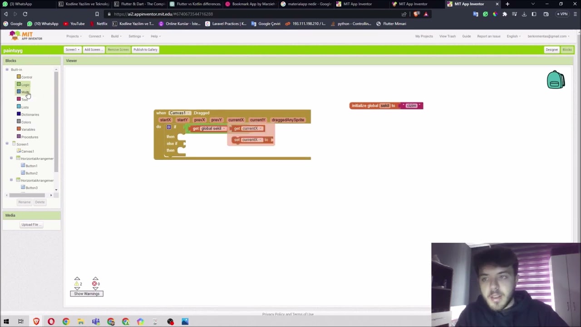Open the Text blocks drawer

coord(24,99)
